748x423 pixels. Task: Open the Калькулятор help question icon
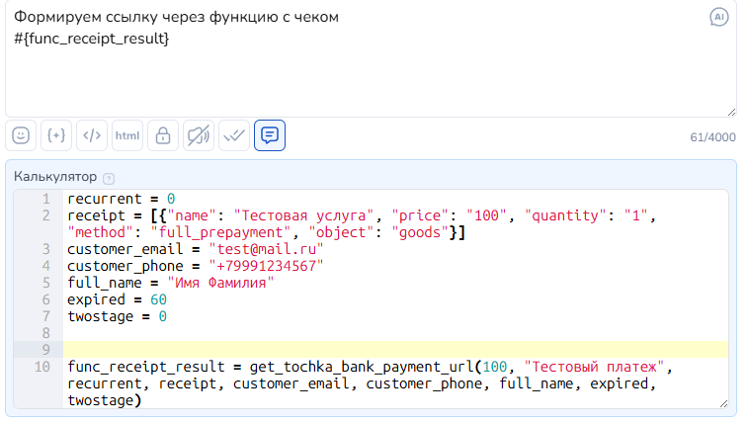[109, 179]
